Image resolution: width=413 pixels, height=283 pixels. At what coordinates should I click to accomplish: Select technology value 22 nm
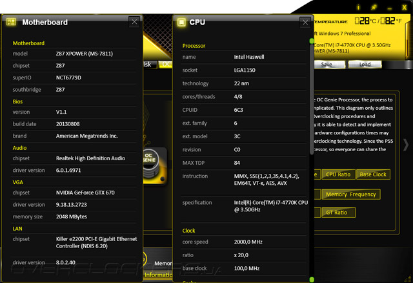[x=241, y=83]
